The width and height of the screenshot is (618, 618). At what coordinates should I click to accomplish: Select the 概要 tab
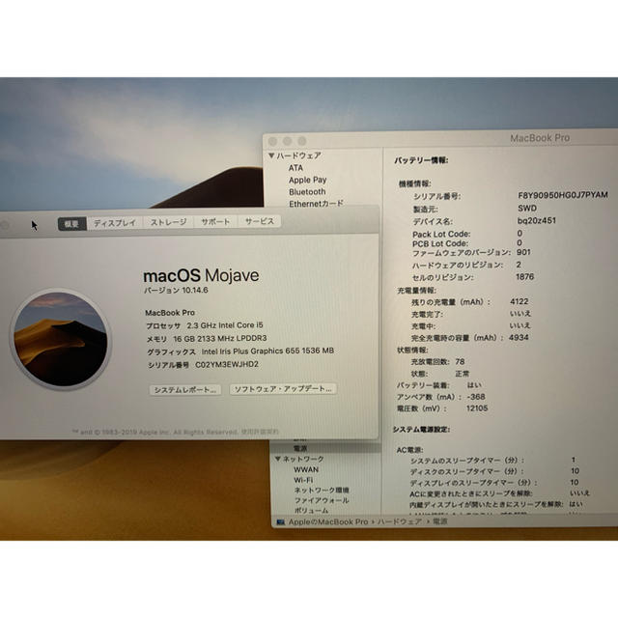(x=72, y=223)
